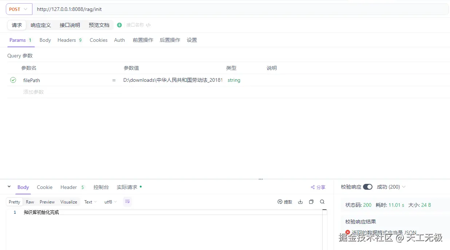The width and height of the screenshot is (450, 250).
Task: Open the 接口说明 tab
Action: point(70,25)
